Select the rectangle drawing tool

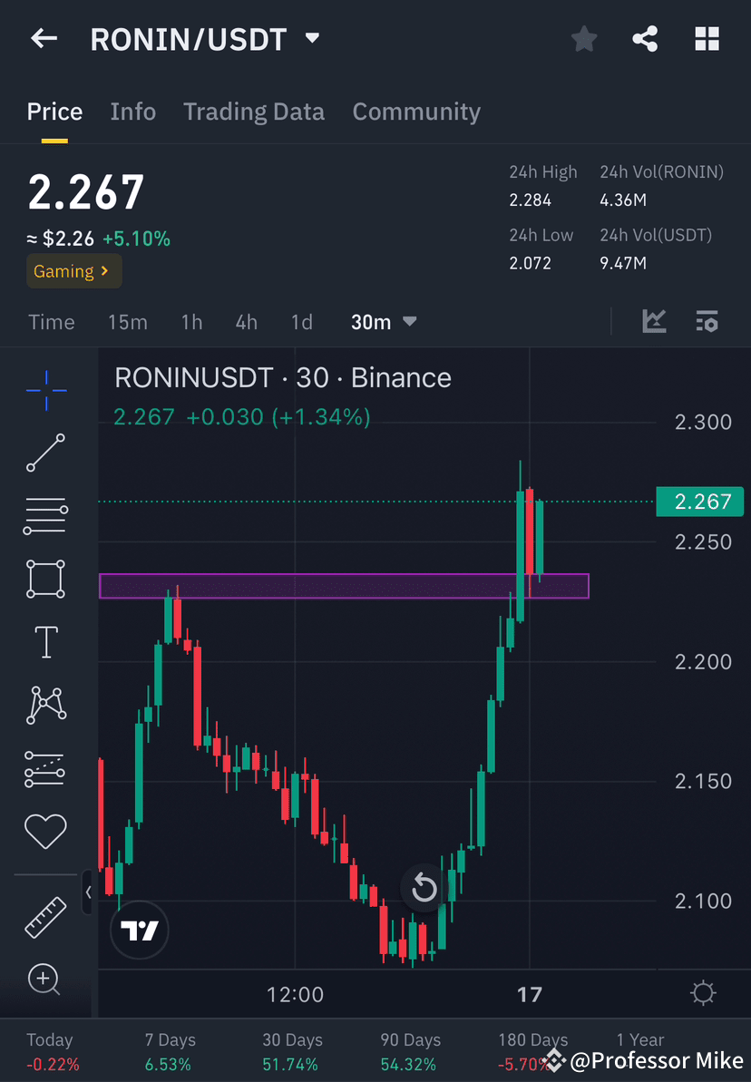coord(45,579)
